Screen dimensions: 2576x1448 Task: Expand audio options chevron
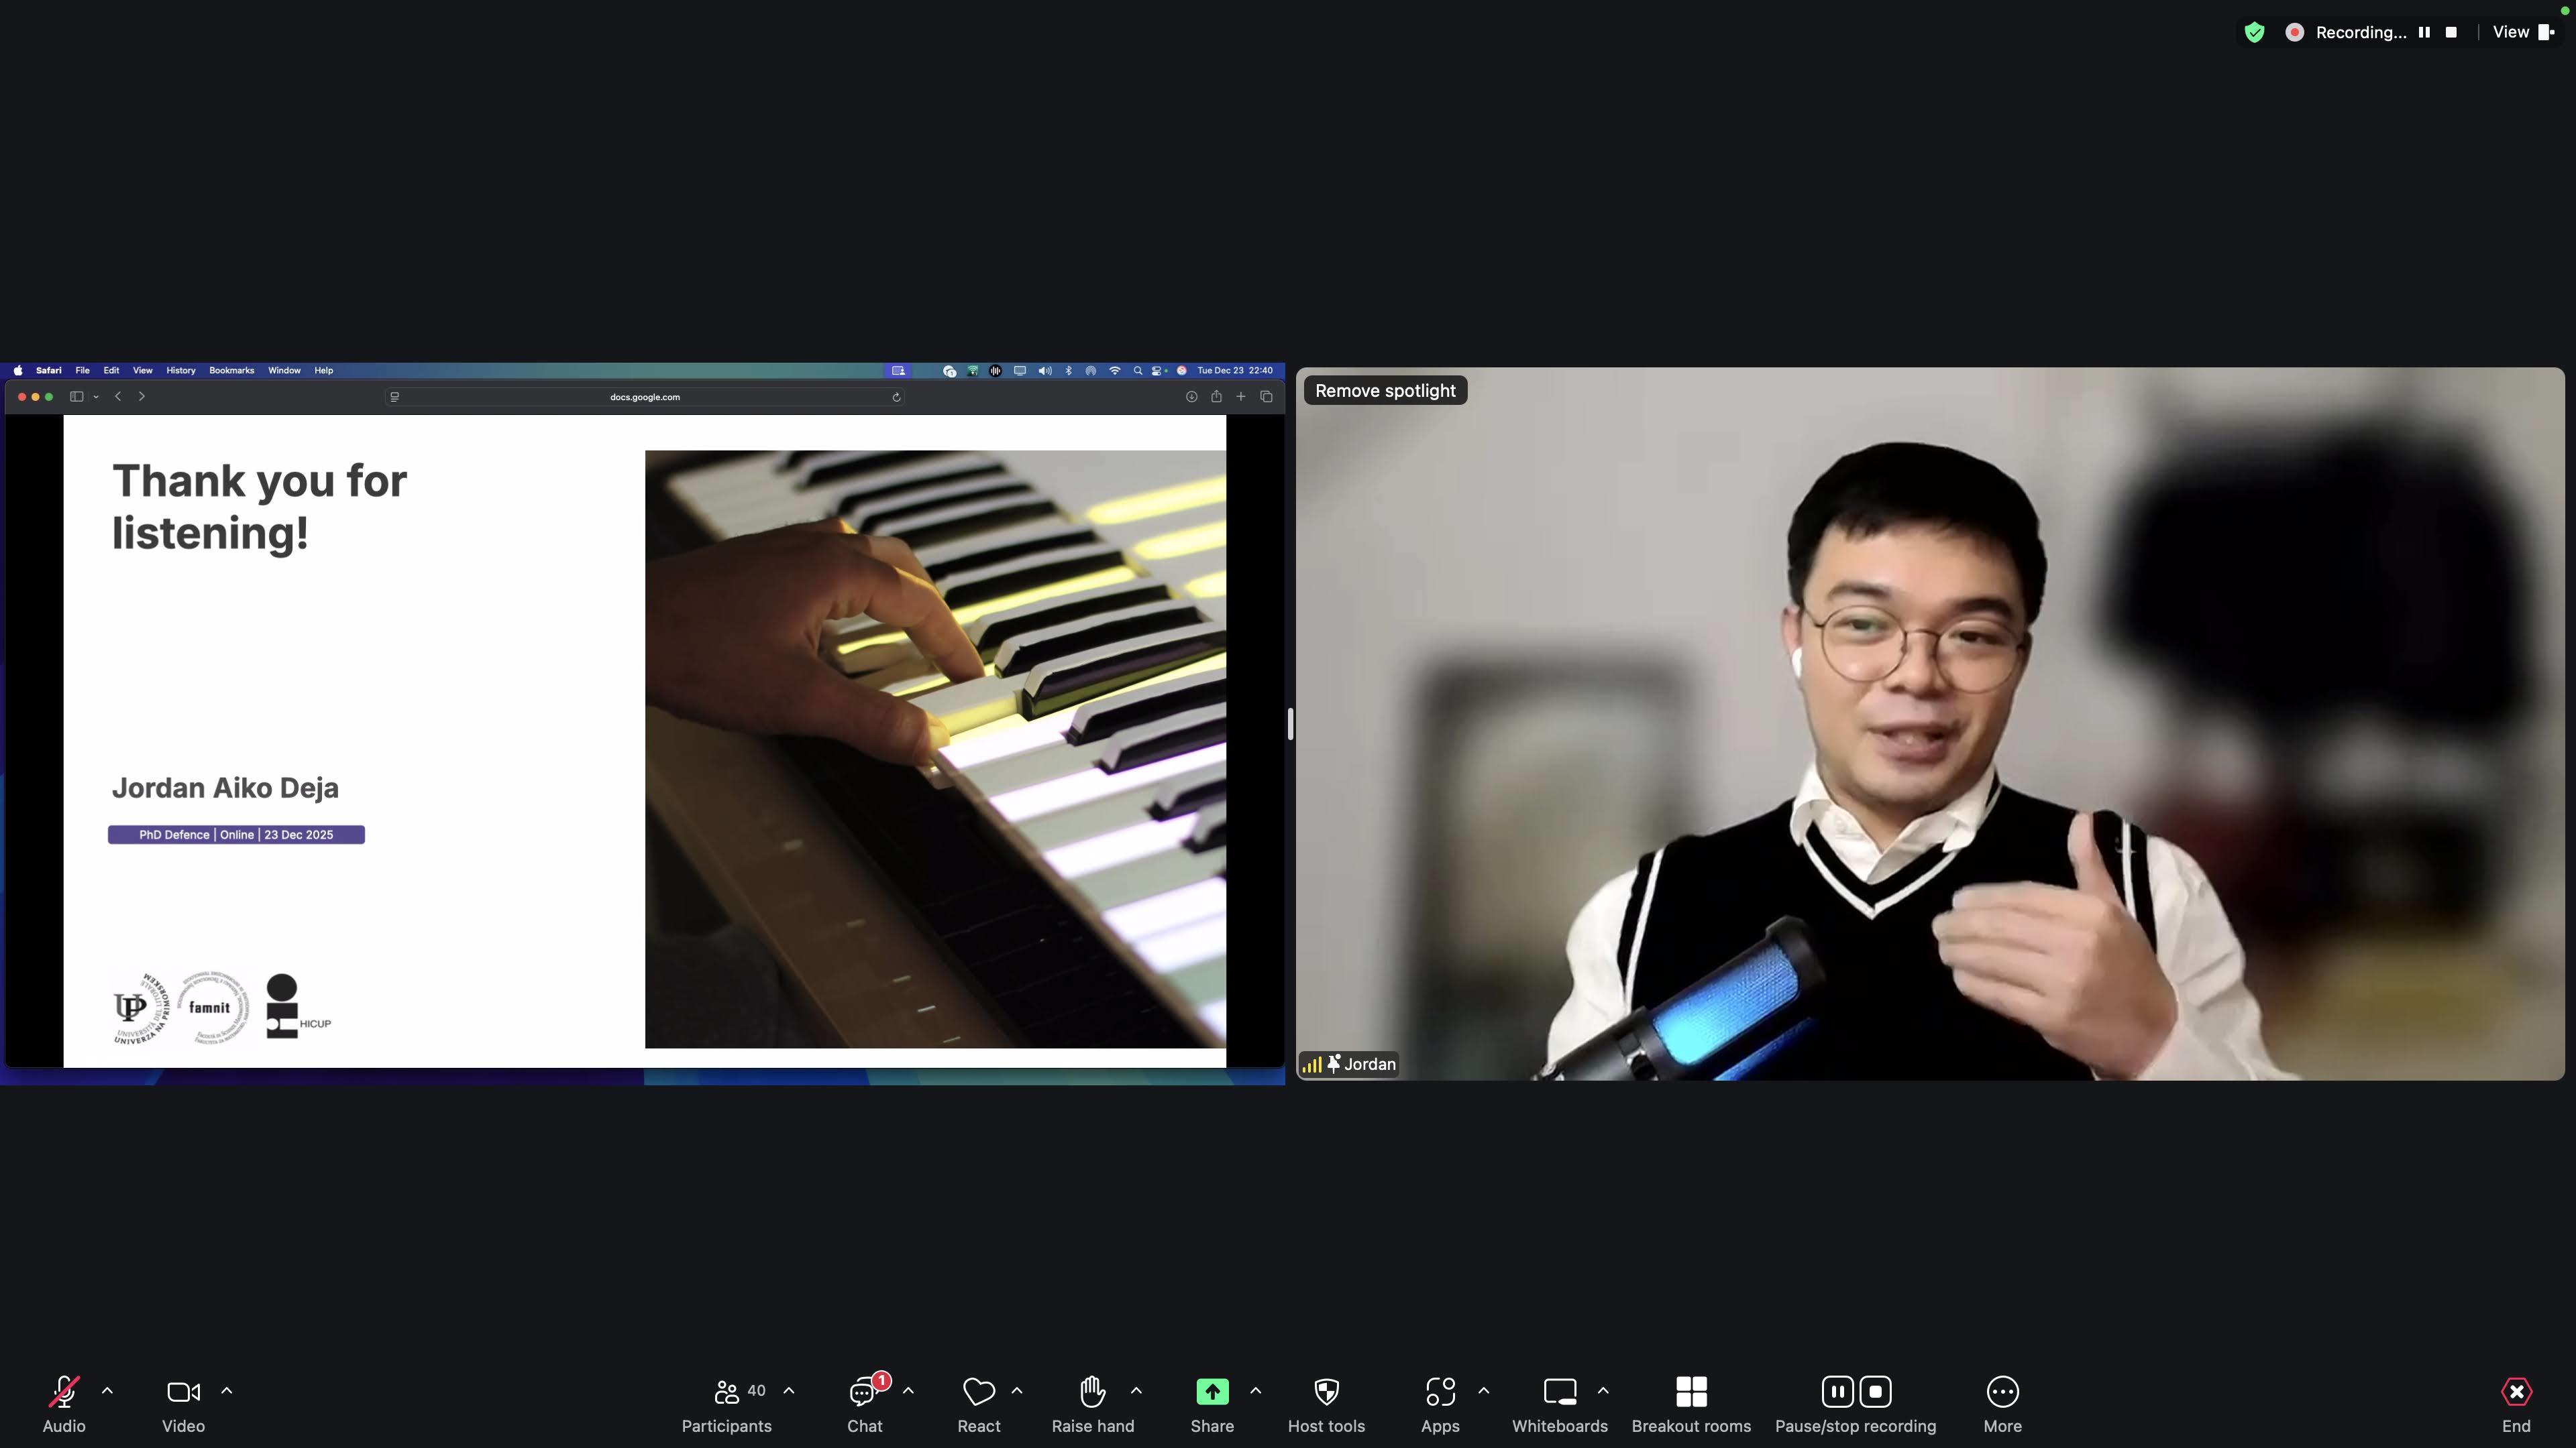click(107, 1390)
